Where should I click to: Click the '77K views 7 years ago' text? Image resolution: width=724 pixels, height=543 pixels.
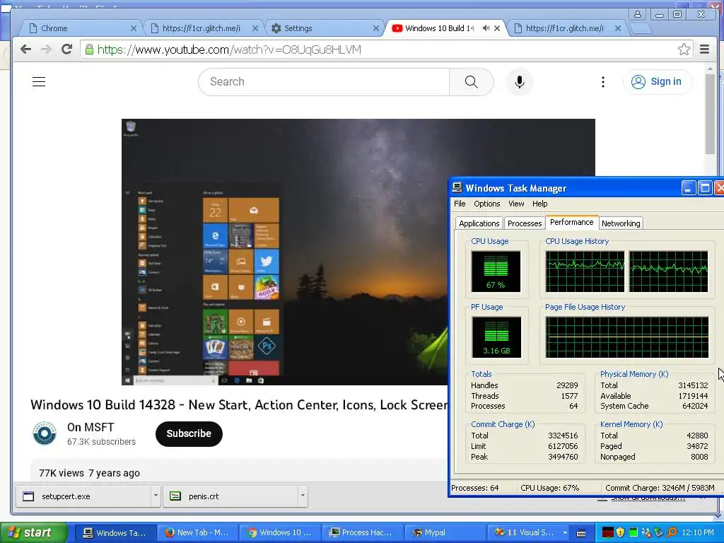[x=89, y=473]
